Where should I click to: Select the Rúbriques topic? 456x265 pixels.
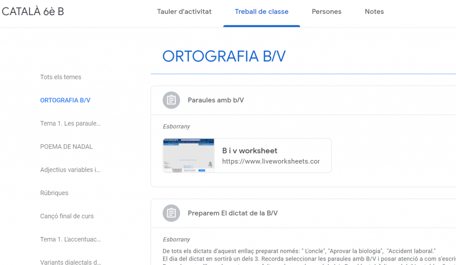(x=54, y=193)
